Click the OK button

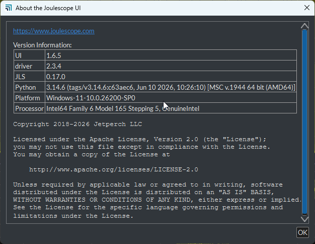[x=302, y=232]
